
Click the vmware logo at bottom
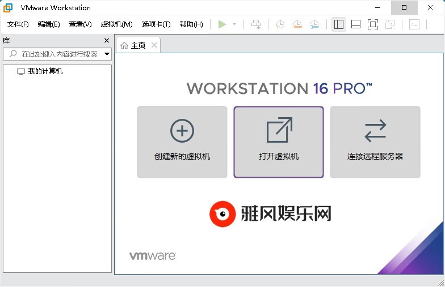153,256
